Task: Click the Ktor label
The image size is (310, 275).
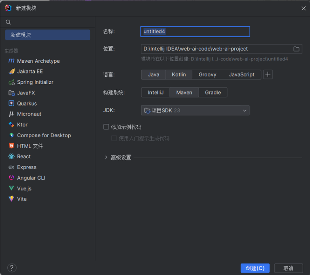Action: coord(22,125)
